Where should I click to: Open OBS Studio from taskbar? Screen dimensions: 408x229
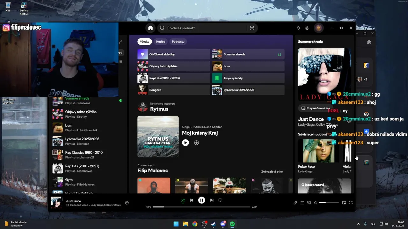click(x=204, y=224)
